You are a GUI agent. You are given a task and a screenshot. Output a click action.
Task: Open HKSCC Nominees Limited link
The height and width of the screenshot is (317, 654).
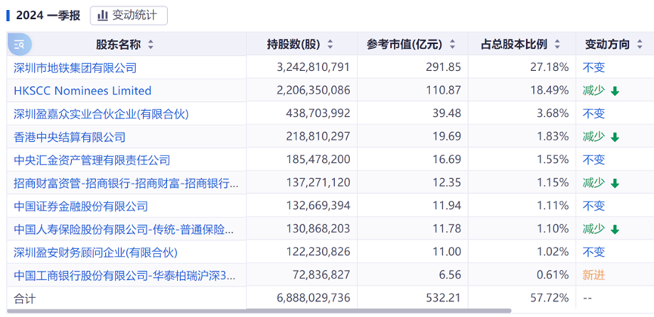tap(82, 91)
